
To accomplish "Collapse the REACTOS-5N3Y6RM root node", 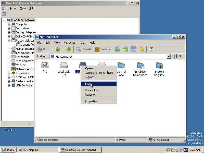I will click(4, 20).
